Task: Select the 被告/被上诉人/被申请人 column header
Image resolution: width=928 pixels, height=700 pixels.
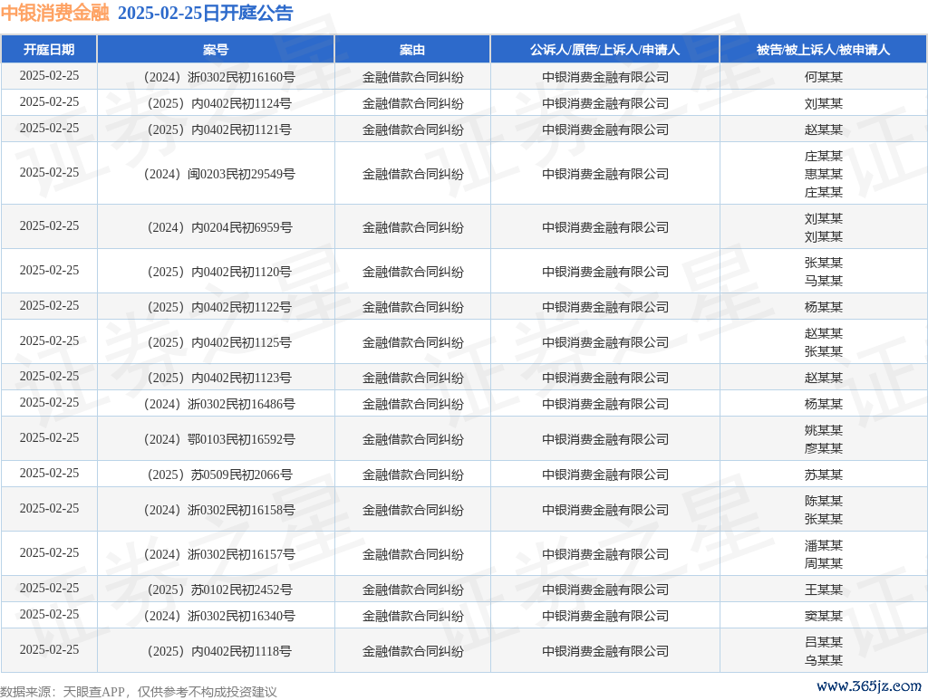Action: click(x=823, y=50)
